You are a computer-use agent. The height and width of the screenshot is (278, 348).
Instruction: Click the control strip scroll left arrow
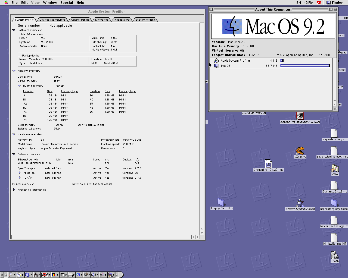(6, 275)
